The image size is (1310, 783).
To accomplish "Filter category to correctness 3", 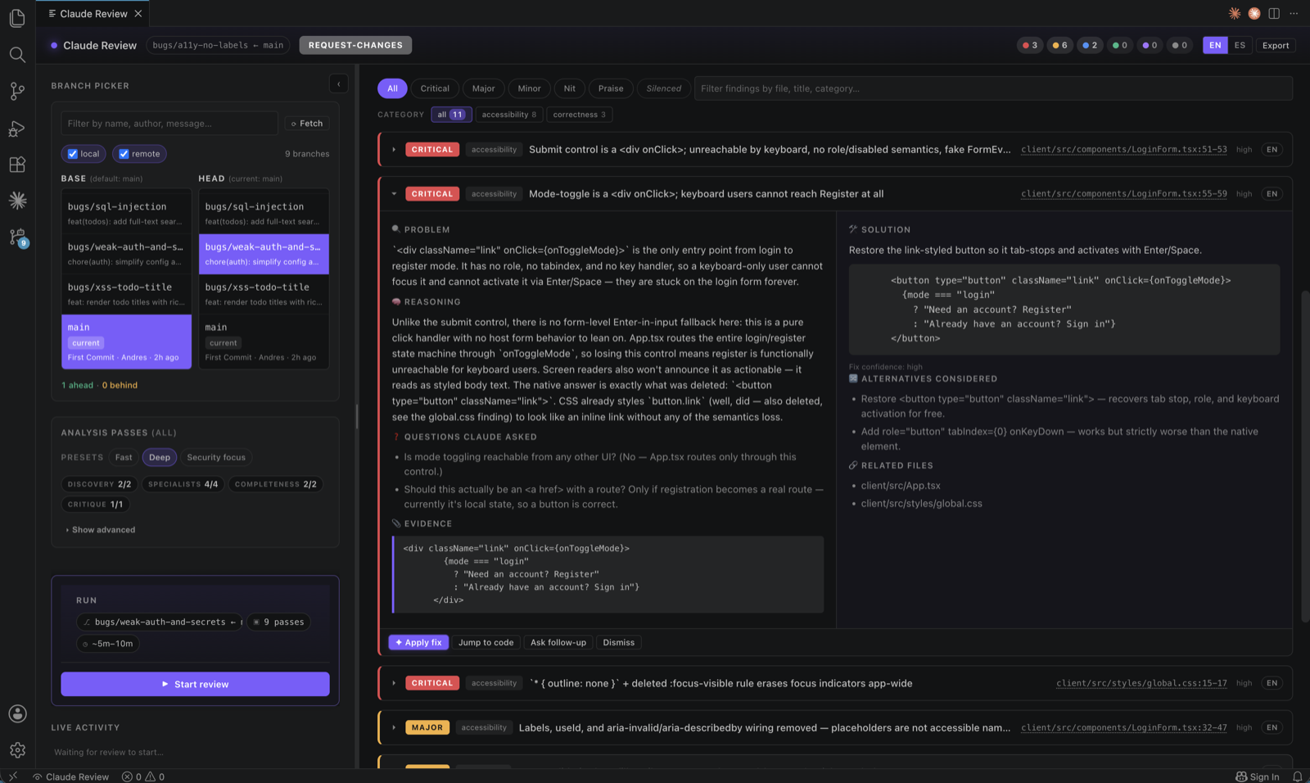I will [x=580, y=115].
